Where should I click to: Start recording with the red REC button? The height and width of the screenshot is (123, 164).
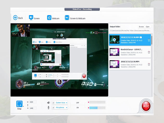(146, 106)
